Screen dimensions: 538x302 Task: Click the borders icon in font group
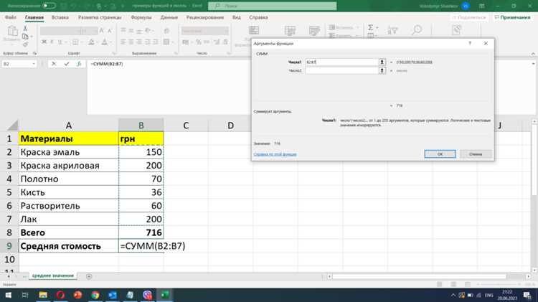[75, 42]
